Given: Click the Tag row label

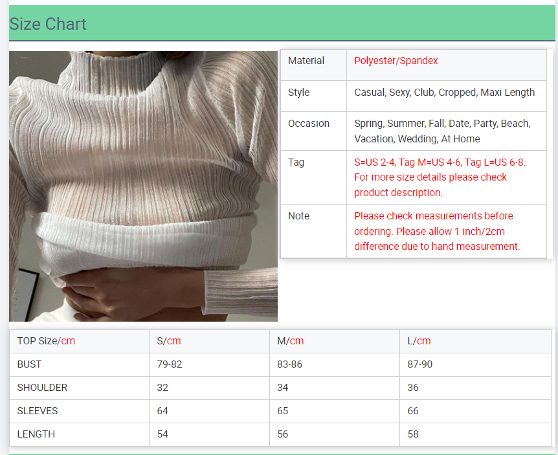Looking at the screenshot, I should click(296, 162).
